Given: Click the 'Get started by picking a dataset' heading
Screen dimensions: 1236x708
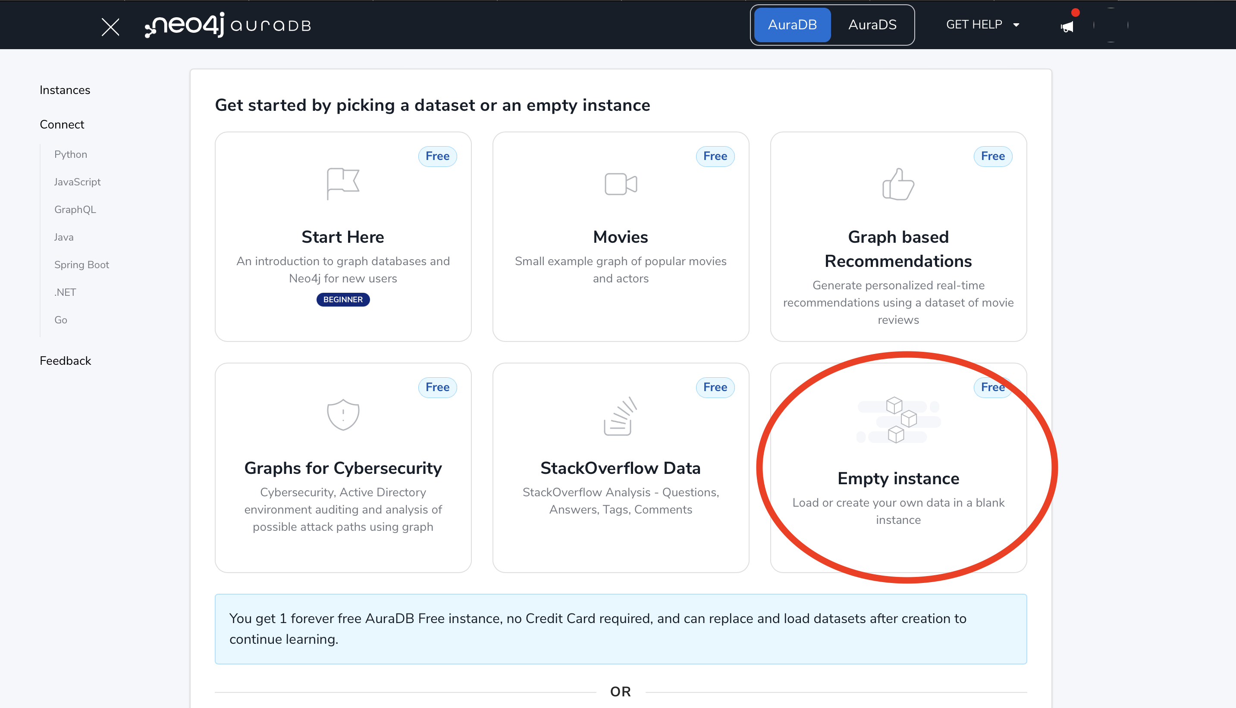Looking at the screenshot, I should [x=432, y=105].
